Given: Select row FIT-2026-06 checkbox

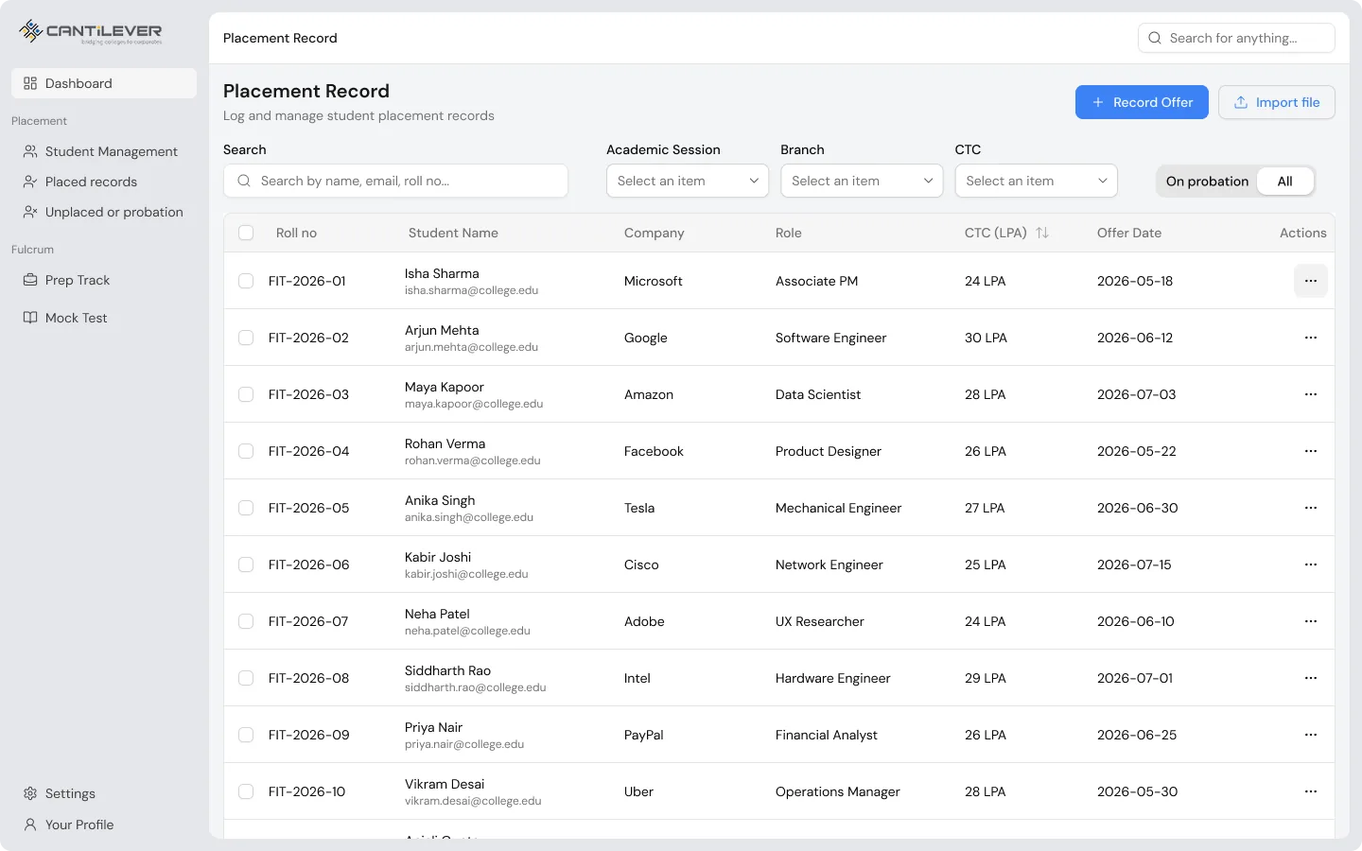Looking at the screenshot, I should [x=246, y=564].
